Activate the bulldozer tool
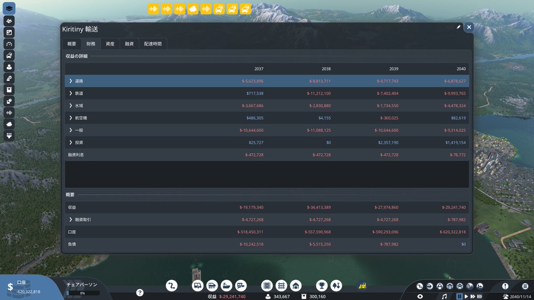534x300 pixels. point(362,285)
